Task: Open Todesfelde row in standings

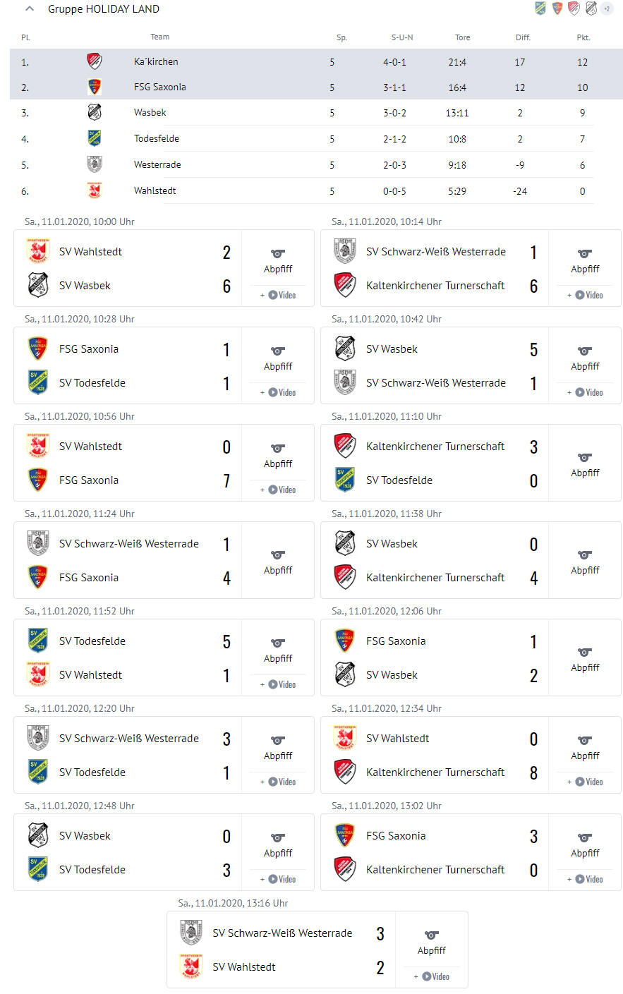Action: pyautogui.click(x=157, y=138)
